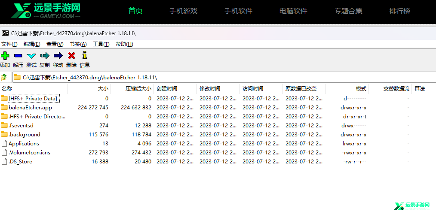436x217 pixels.
Task: Select the balenaEtcher.app file name
Action: pyautogui.click(x=30, y=107)
